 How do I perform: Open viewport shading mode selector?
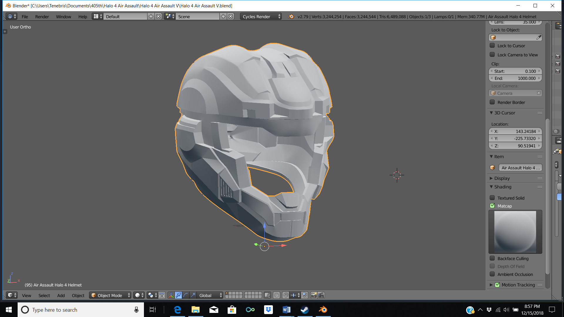tap(139, 295)
